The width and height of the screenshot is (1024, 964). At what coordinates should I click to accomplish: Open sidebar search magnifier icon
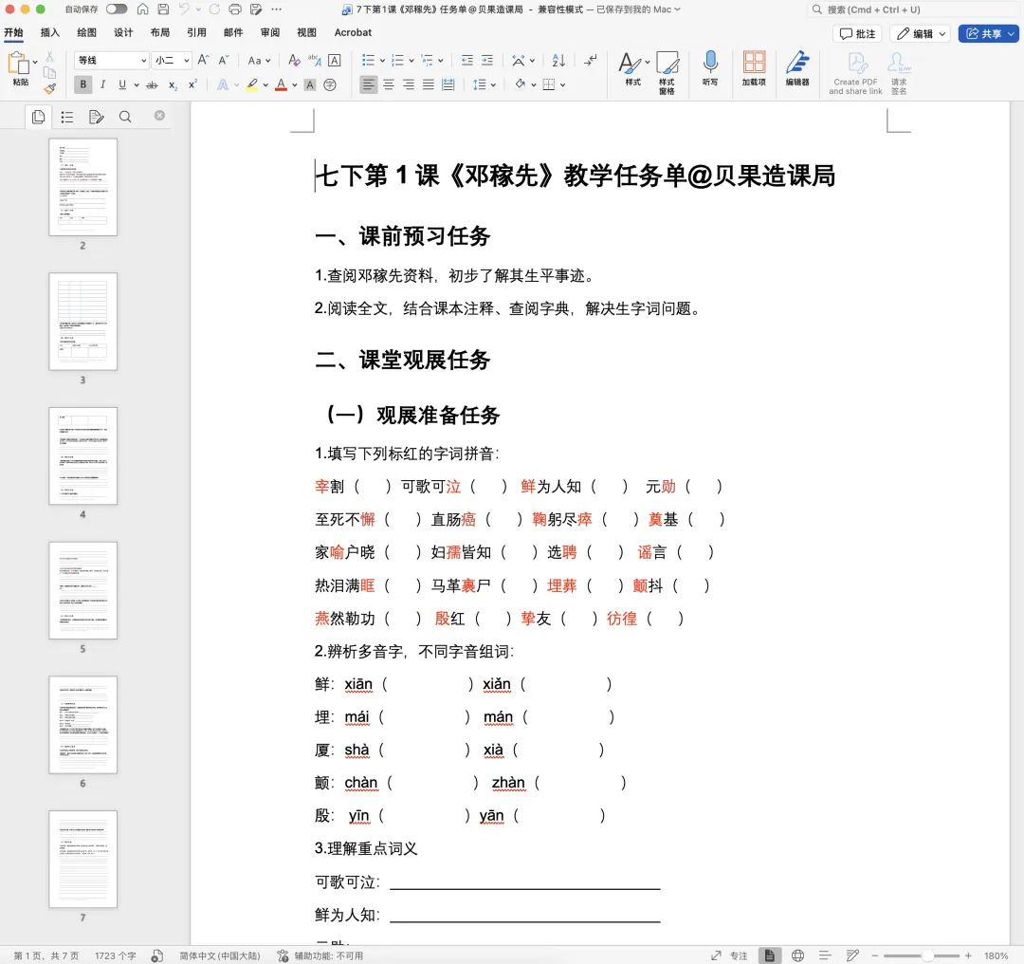(125, 117)
